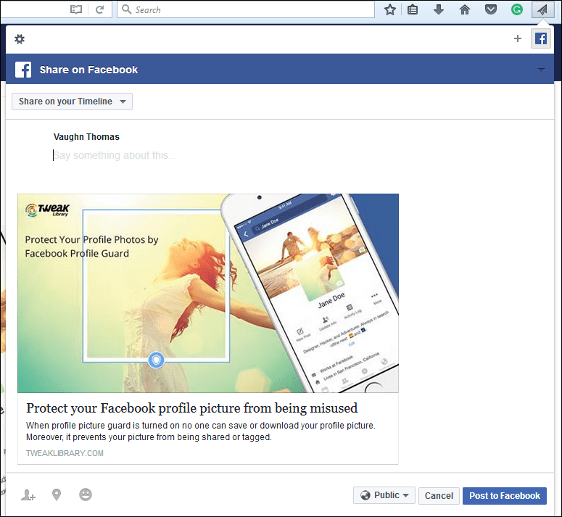The width and height of the screenshot is (562, 517).
Task: Open the Protect your Facebook profile picture headline
Action: click(192, 408)
